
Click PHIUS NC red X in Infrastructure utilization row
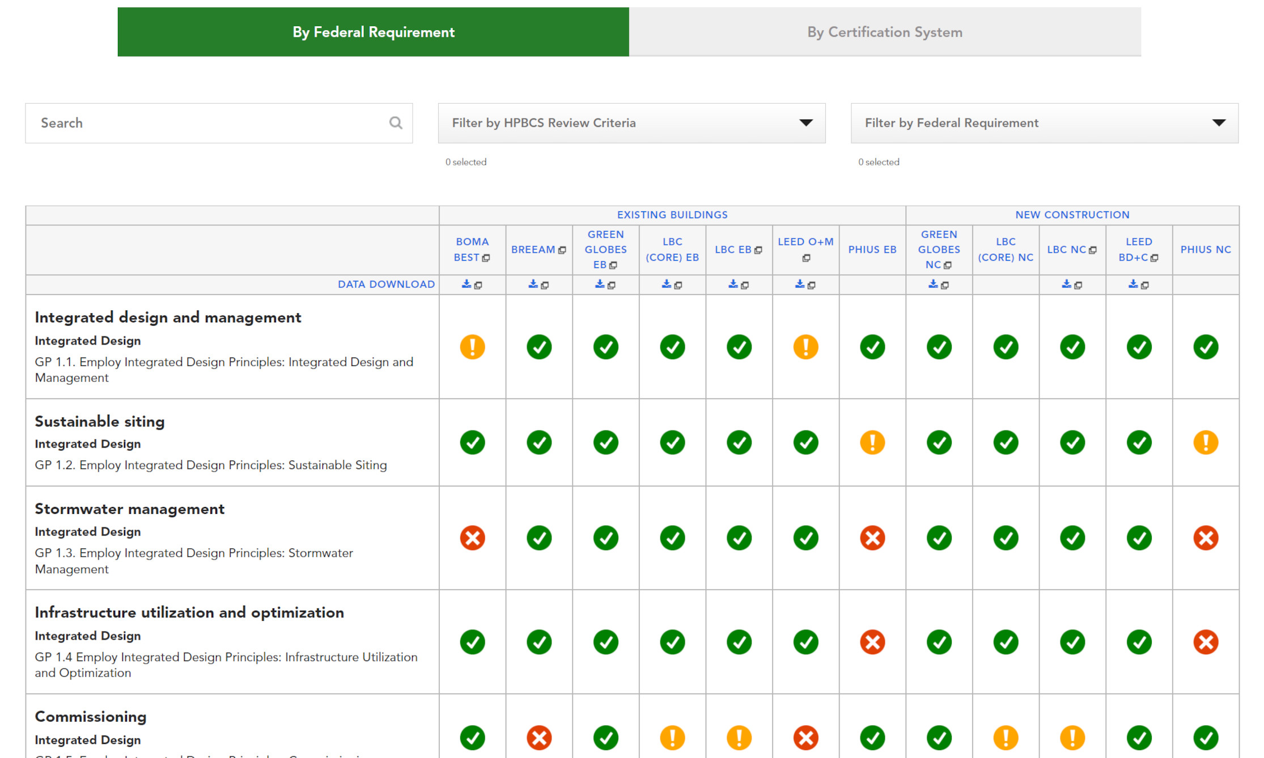(x=1206, y=642)
